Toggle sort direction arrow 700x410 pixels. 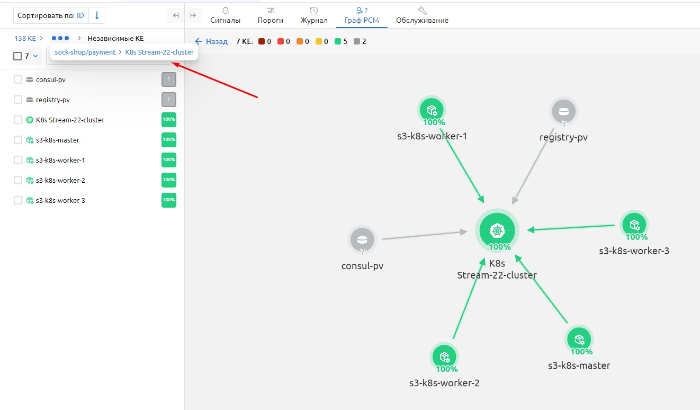click(x=97, y=15)
